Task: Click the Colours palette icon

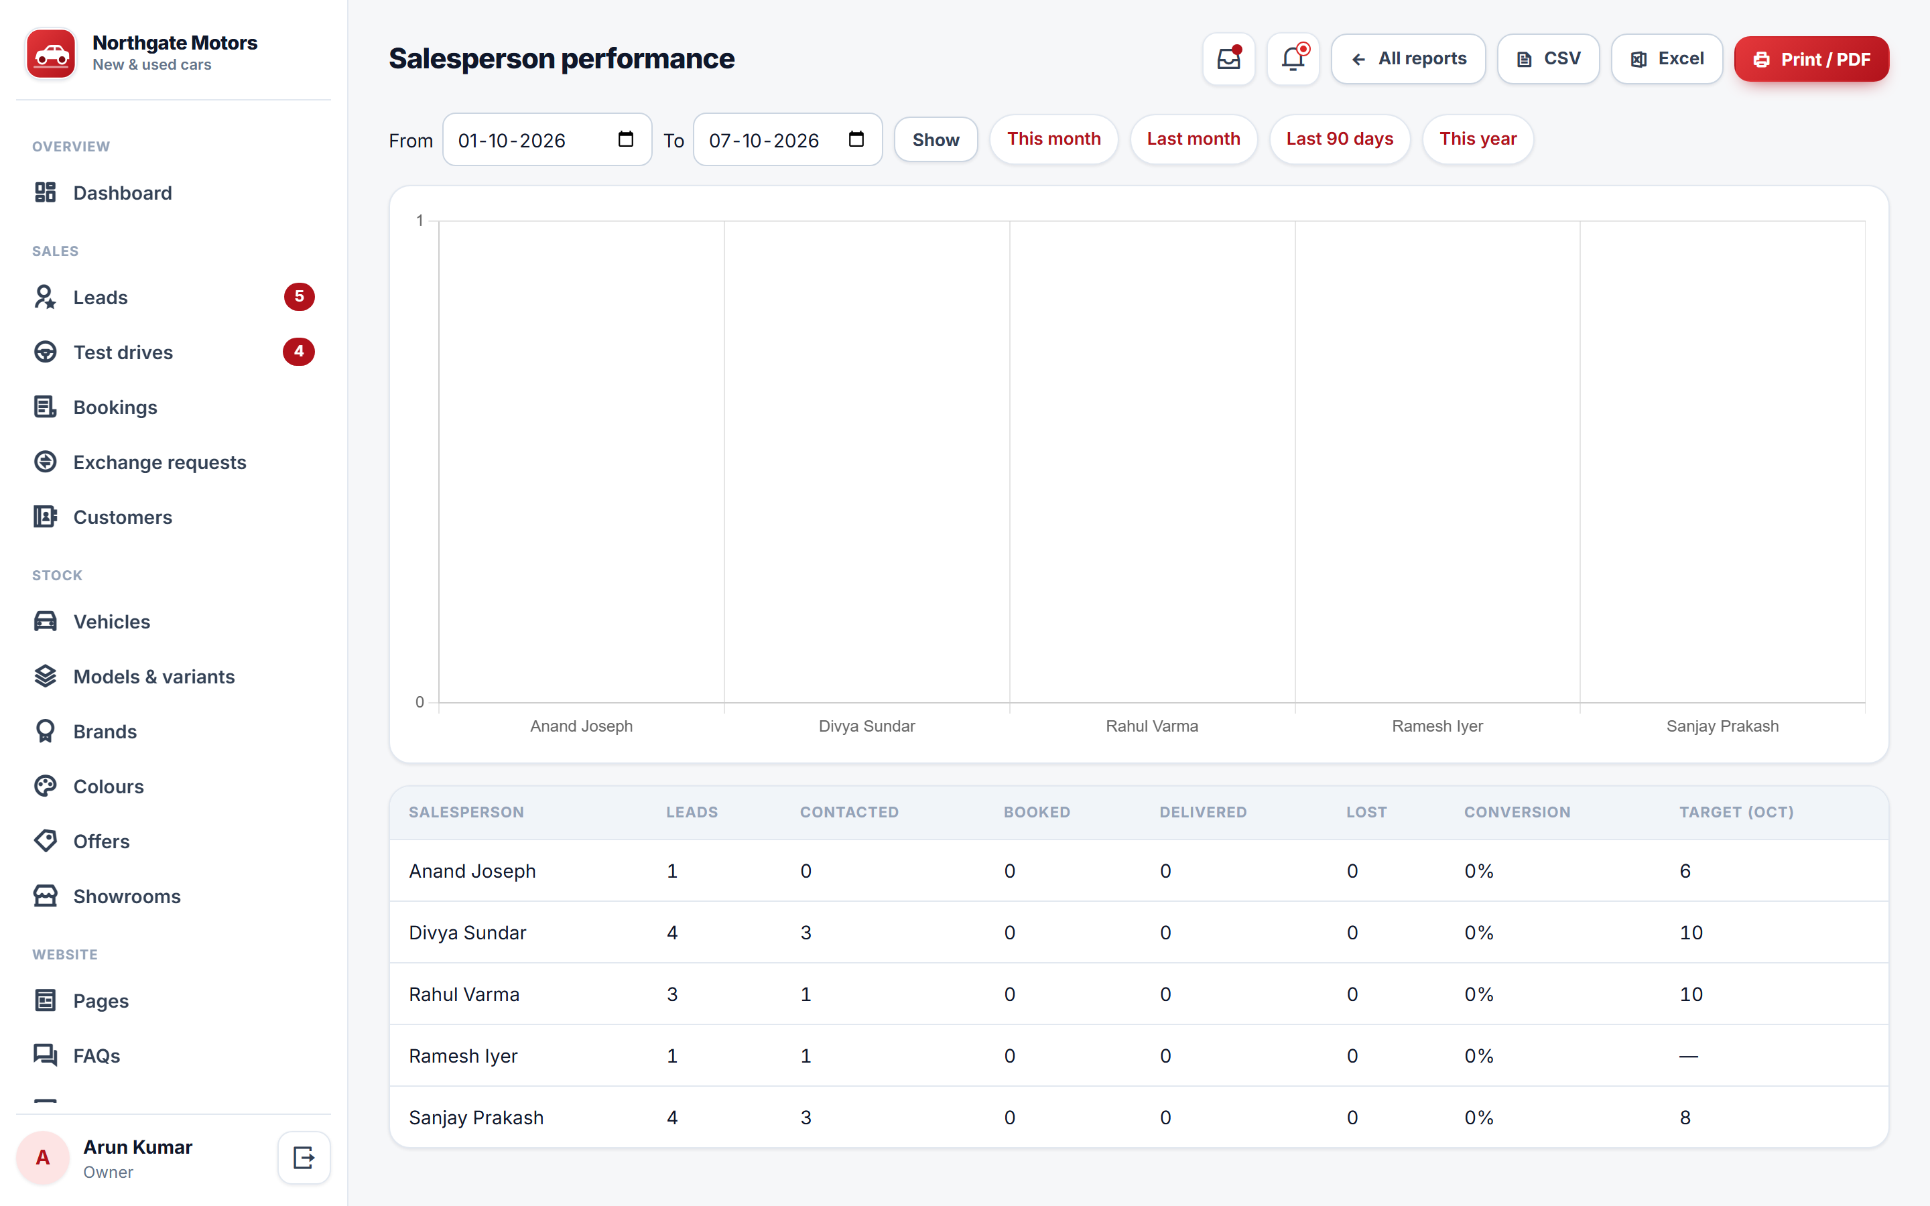Action: pyautogui.click(x=46, y=787)
